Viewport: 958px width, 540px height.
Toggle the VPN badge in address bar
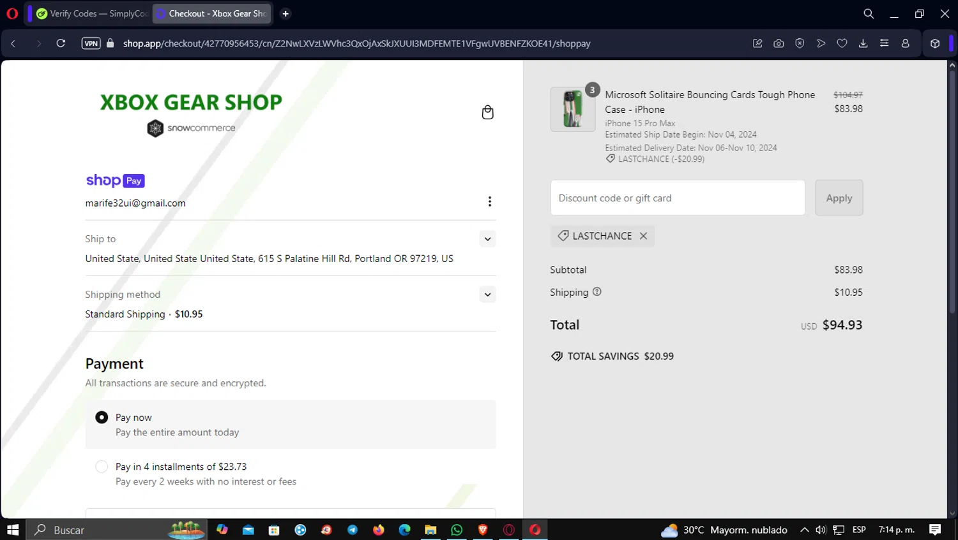(x=91, y=43)
